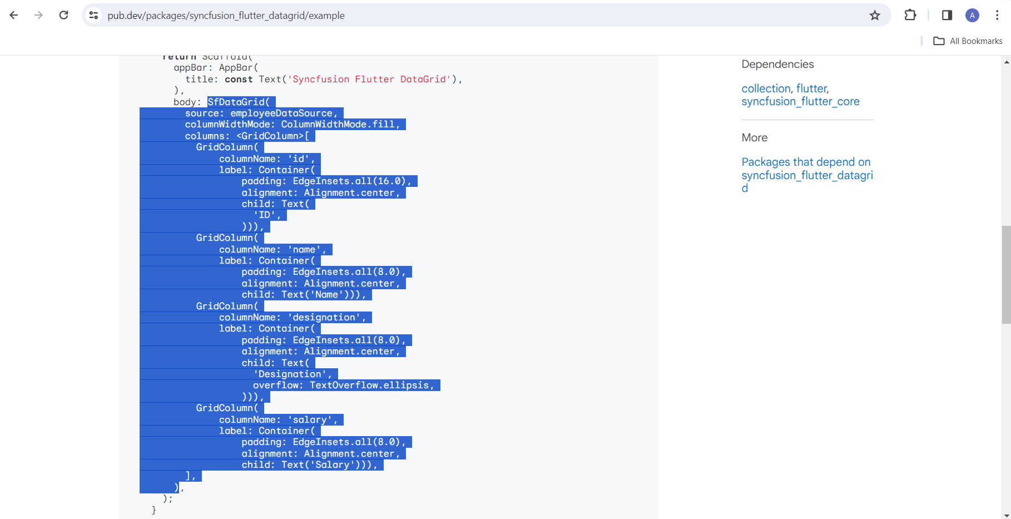Open Packages that depend on syncfusion_flutter_datagrid
This screenshot has height=519, width=1011.
pyautogui.click(x=807, y=175)
